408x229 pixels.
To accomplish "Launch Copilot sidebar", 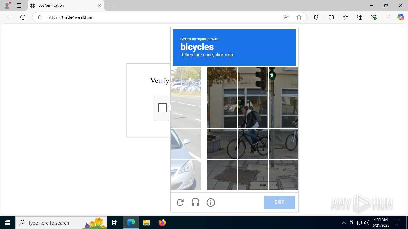I will (x=401, y=17).
